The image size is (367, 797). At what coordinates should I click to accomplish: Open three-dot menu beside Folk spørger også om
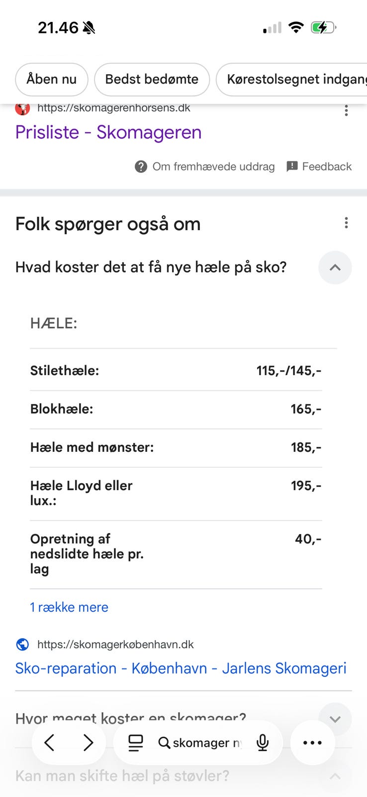point(346,223)
